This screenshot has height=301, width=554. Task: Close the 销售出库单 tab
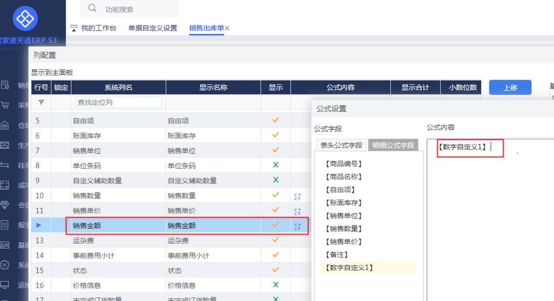227,28
